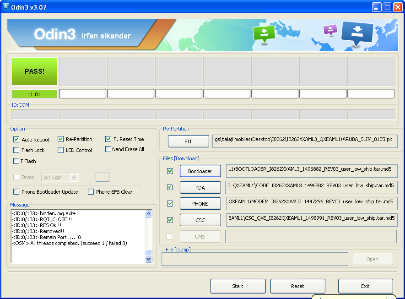Toggle the Dump checkbox
The height and width of the screenshot is (299, 405).
point(16,177)
